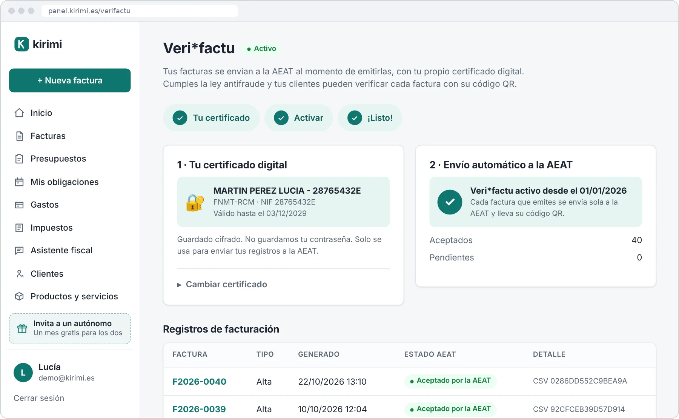Click the Pendientes count 0
Viewport: 679px width, 419px height.
tap(639, 258)
